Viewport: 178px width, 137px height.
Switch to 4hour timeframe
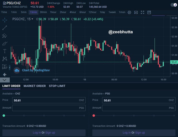click(x=73, y=12)
